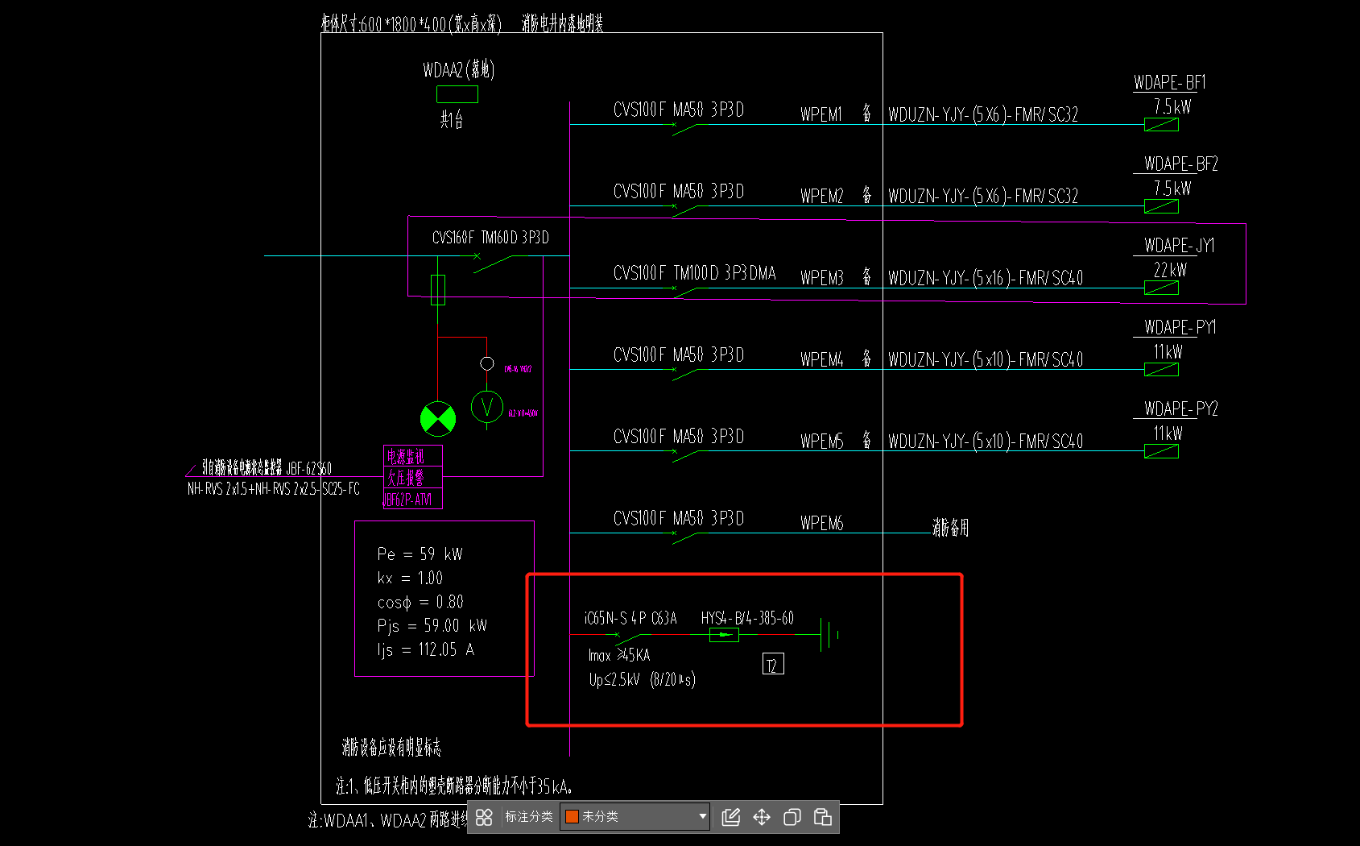Click circuit label WPEM5
Screen dimensions: 1360x846
click(x=821, y=441)
